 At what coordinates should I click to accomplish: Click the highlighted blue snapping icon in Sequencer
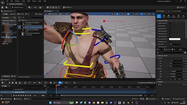click(x=60, y=83)
